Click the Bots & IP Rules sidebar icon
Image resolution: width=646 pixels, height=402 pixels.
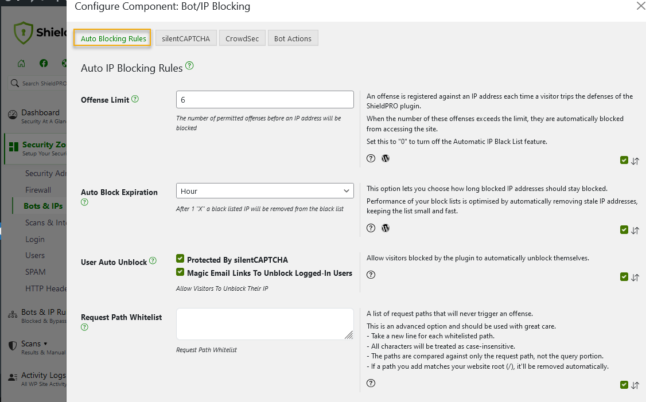pos(12,314)
